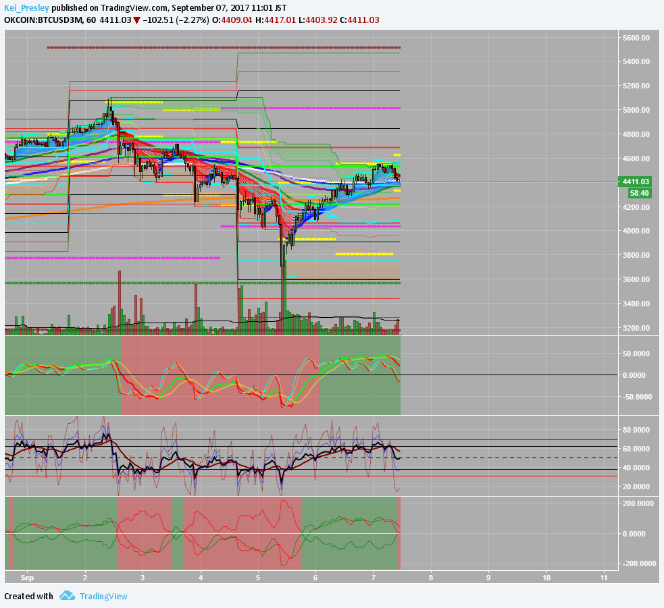Viewport: 664px width, 608px height.
Task: Click the open price value O:4409.04
Action: [x=232, y=20]
